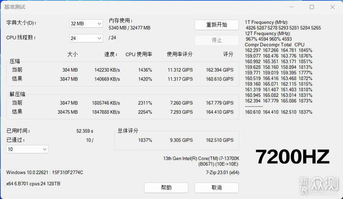Viewport: 343px width, 199px height.
Task: Click decompression result rating 164.410 GIPS
Action: click(x=220, y=112)
